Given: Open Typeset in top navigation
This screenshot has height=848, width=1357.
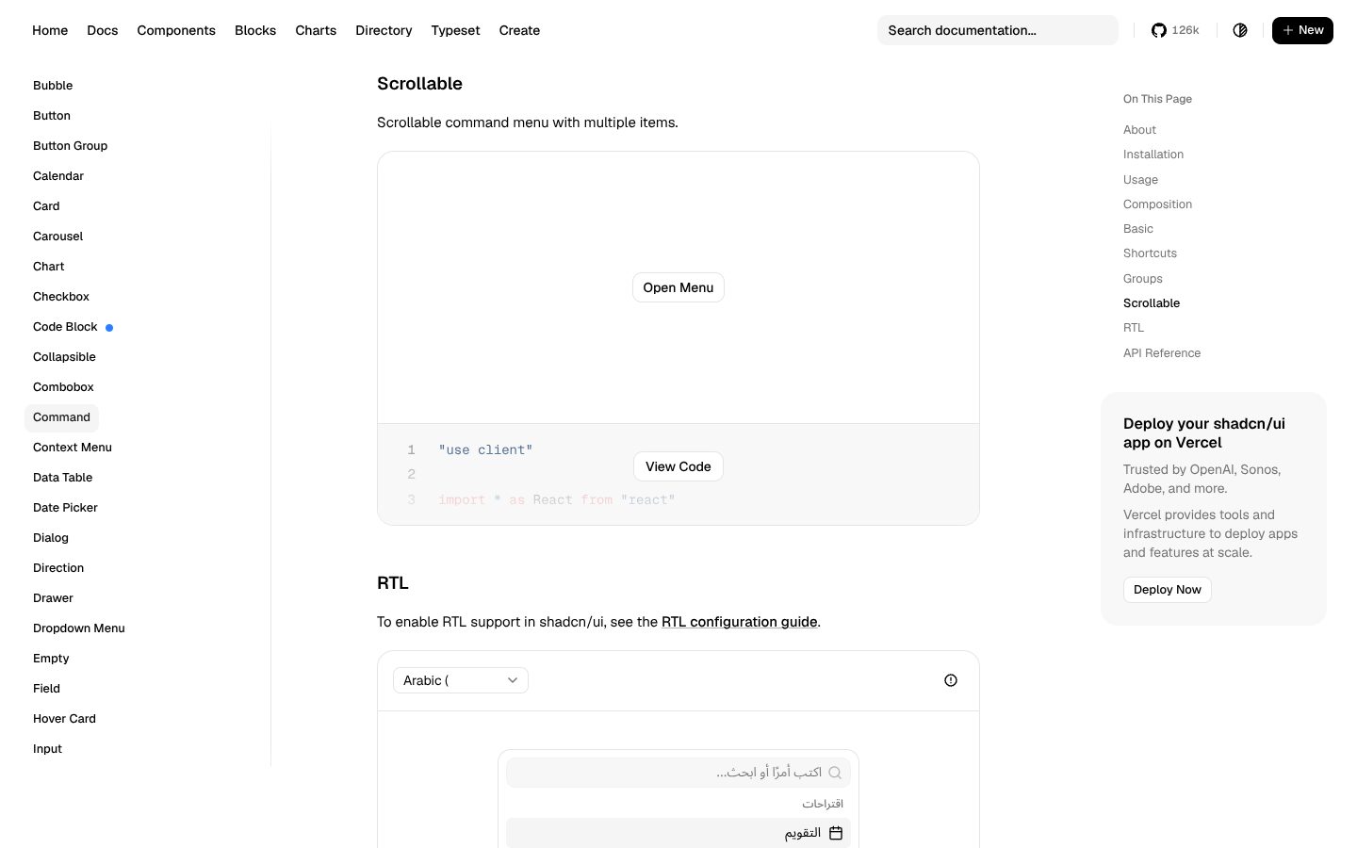Looking at the screenshot, I should pos(455,30).
